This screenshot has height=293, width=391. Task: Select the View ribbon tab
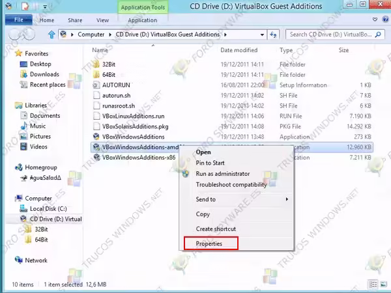pyautogui.click(x=102, y=20)
